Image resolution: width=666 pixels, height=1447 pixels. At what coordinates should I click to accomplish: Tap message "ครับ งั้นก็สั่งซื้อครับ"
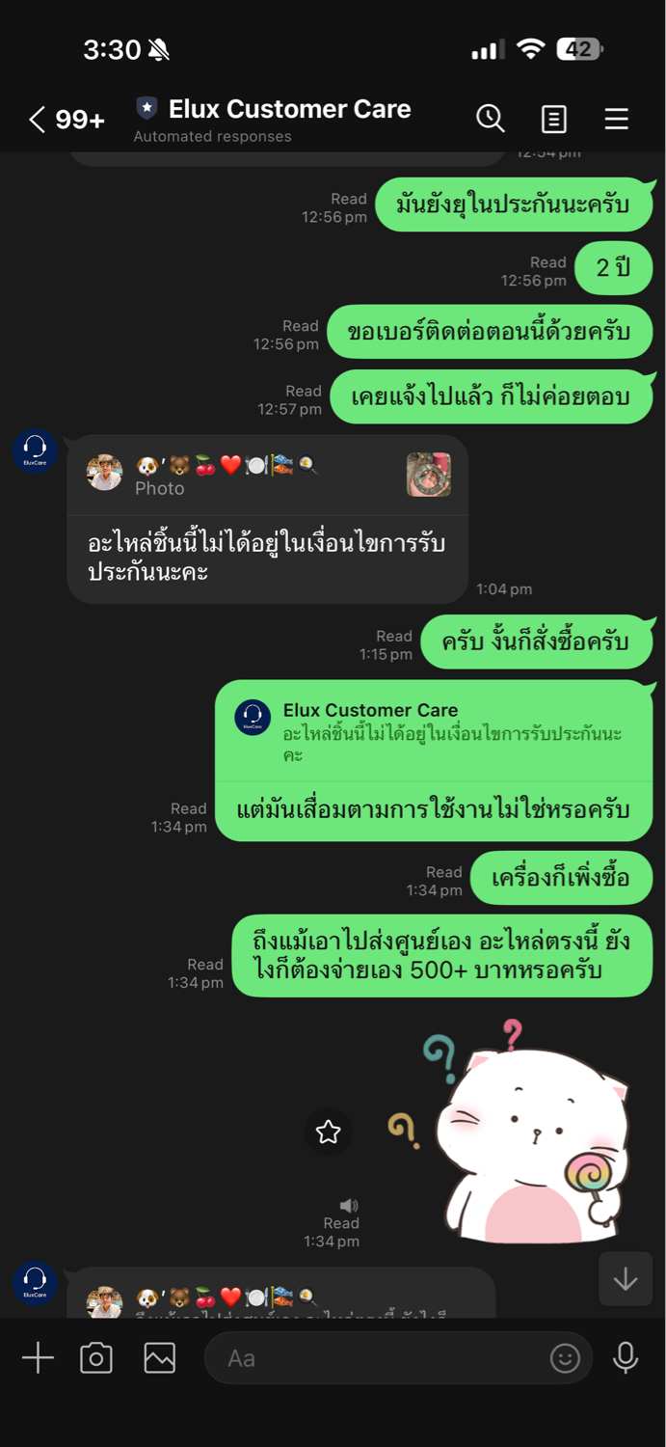pyautogui.click(x=538, y=642)
